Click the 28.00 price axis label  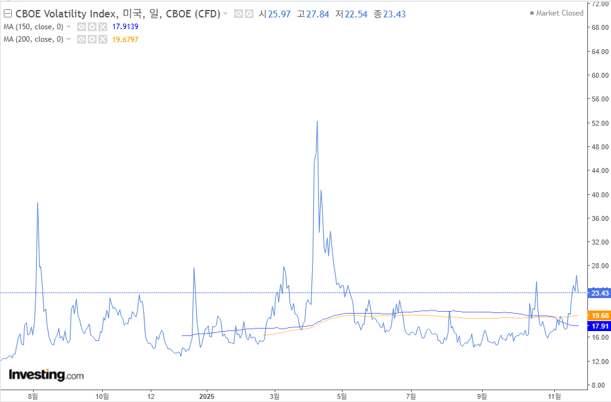point(600,266)
